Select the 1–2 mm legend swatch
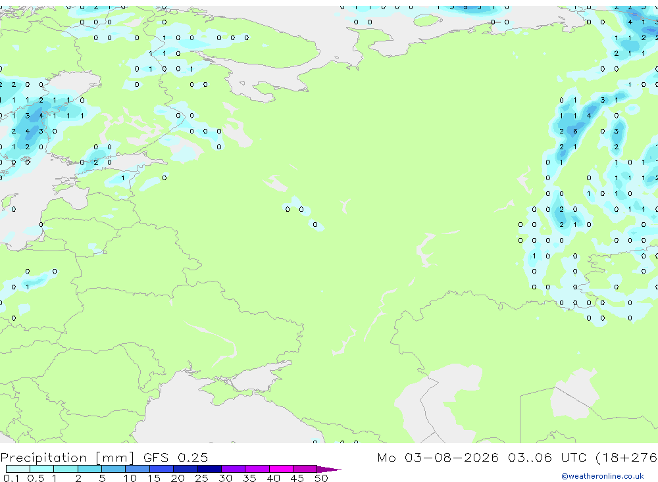This screenshot has width=658, height=482. click(65, 469)
